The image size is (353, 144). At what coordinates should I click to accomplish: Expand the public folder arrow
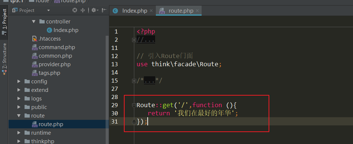[x=19, y=107]
